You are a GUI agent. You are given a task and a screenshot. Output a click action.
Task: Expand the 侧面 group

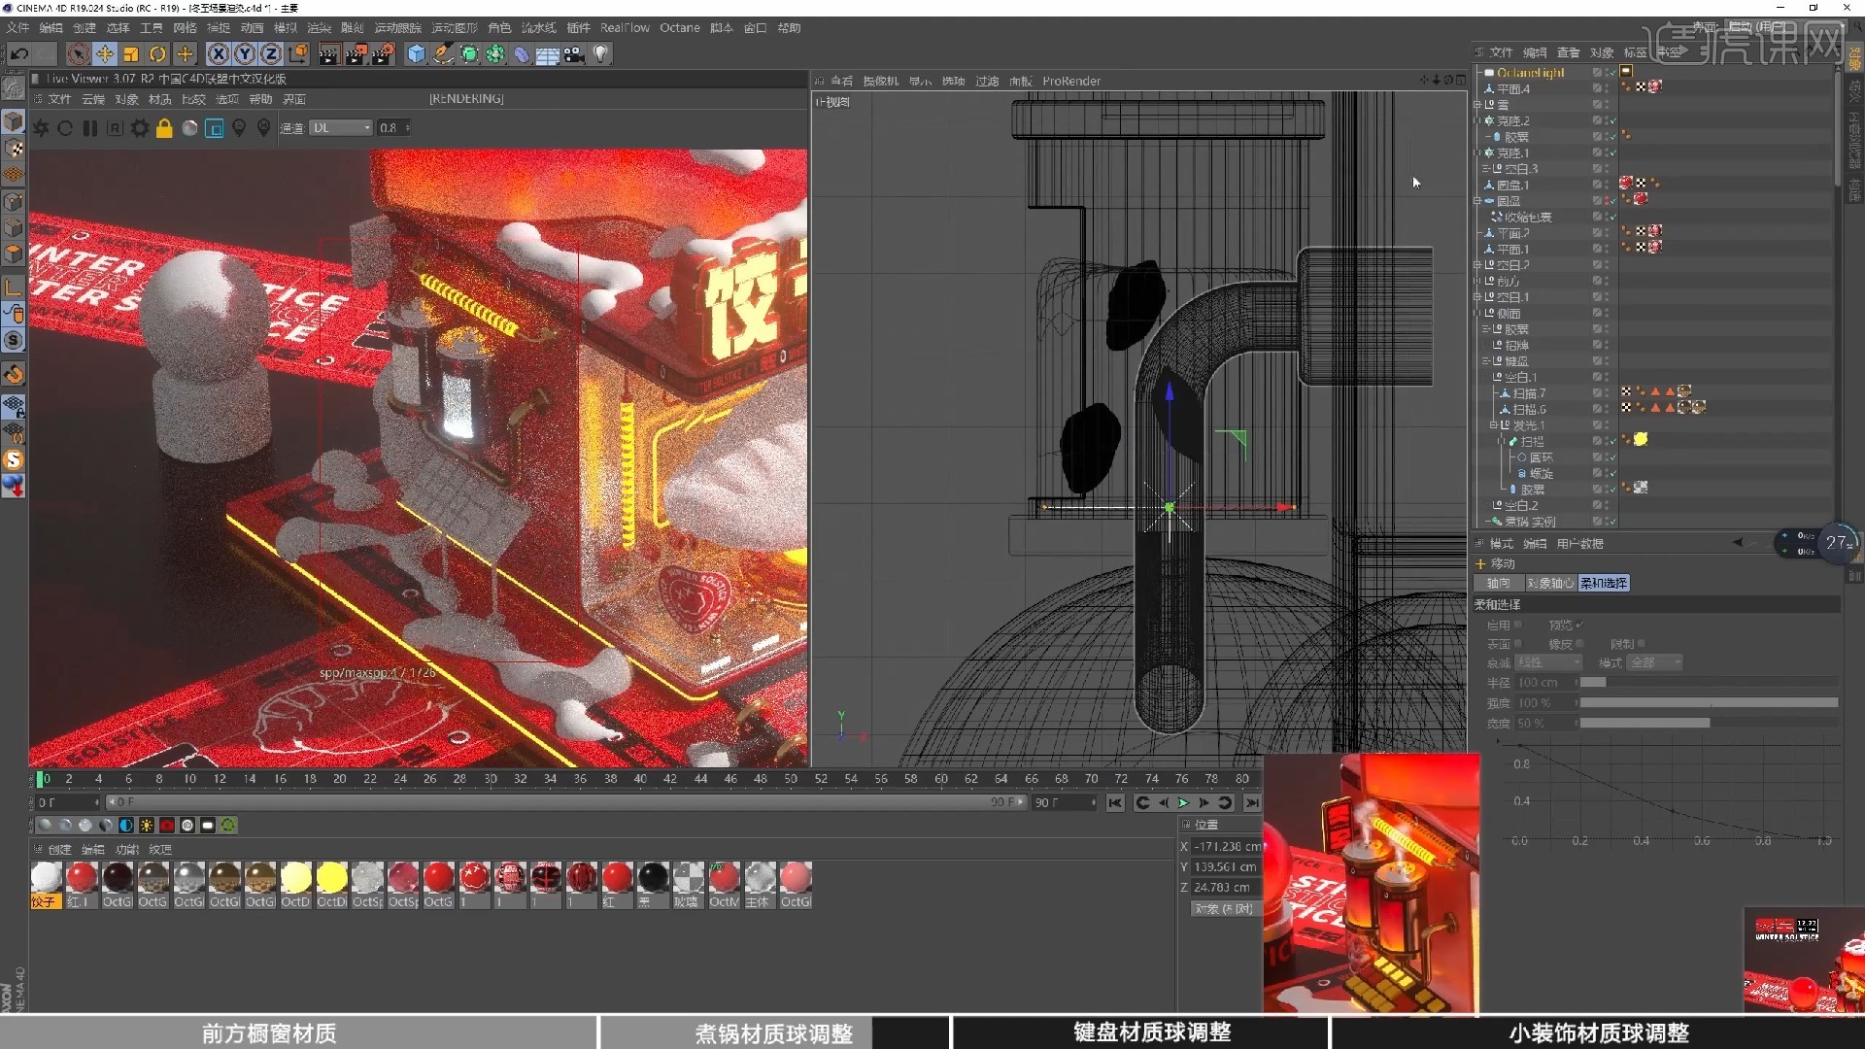(1477, 314)
